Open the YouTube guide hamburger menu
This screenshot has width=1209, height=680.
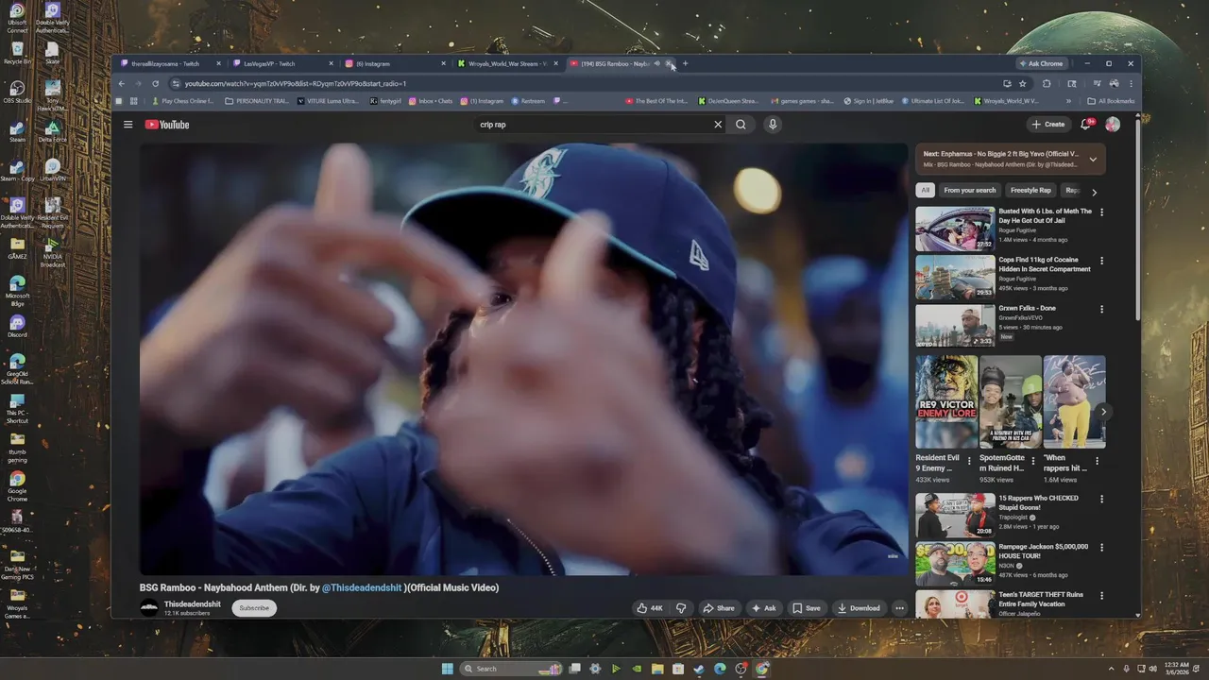click(128, 125)
